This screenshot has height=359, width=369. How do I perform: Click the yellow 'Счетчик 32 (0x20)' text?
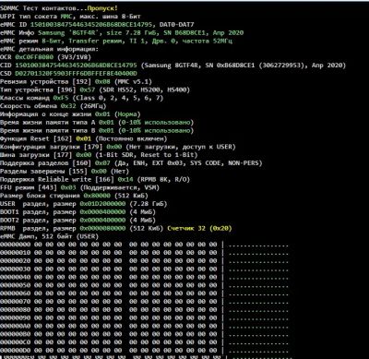coord(199,228)
